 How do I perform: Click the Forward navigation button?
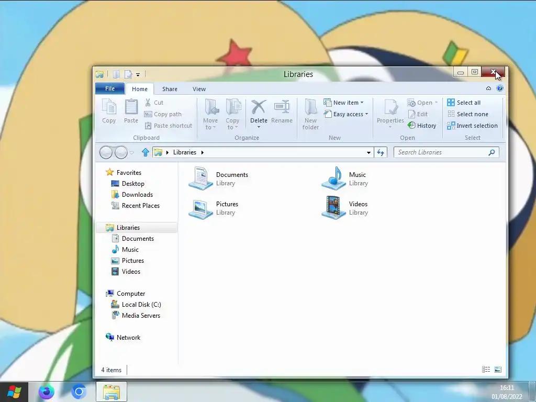[121, 152]
